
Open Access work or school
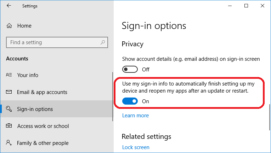[43, 126]
